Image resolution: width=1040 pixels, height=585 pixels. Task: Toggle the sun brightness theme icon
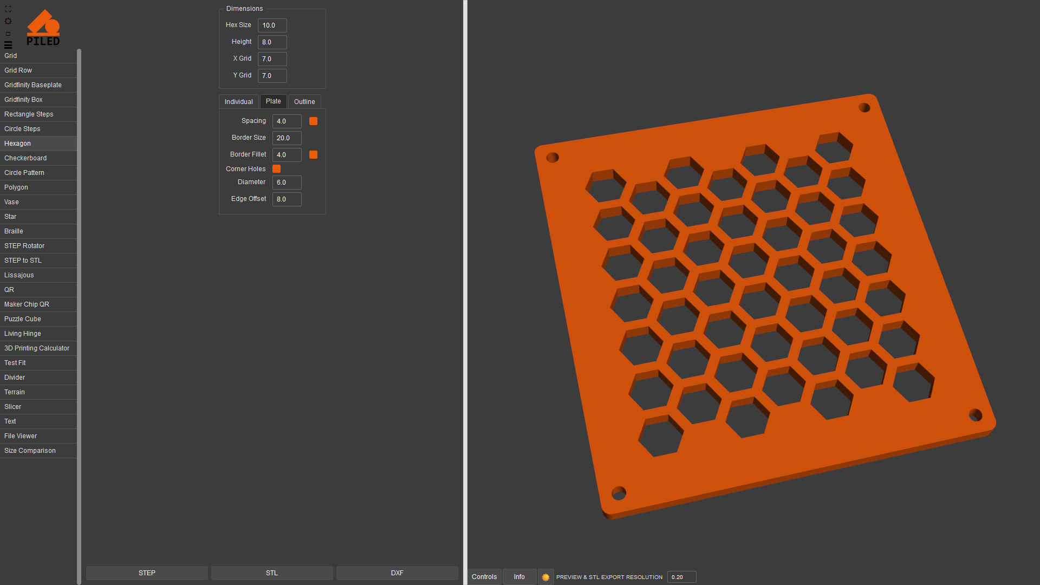click(8, 21)
